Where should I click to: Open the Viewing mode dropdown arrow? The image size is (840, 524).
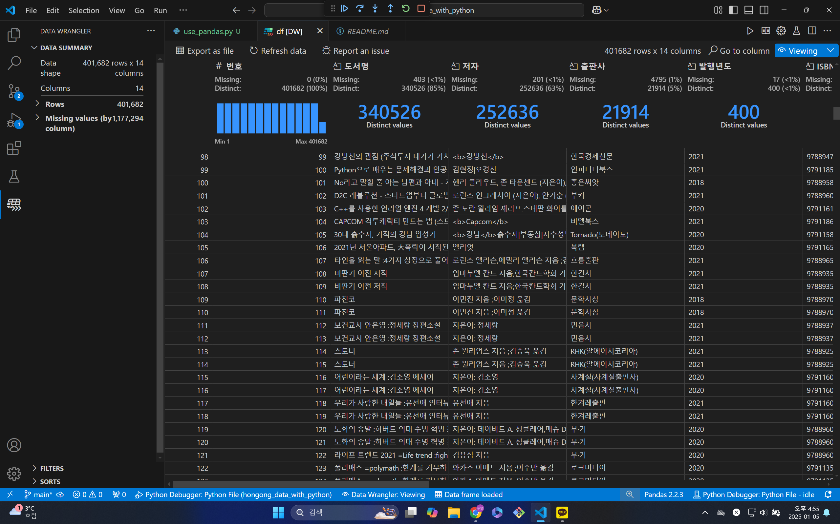click(x=830, y=50)
